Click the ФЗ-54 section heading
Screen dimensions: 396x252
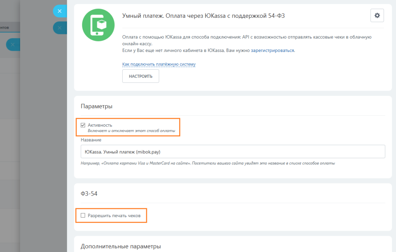pyautogui.click(x=89, y=194)
